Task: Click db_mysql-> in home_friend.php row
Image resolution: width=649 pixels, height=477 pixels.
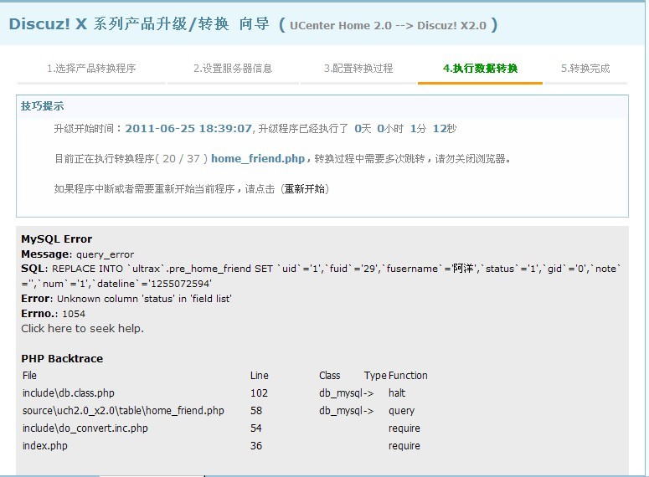Action: pyautogui.click(x=347, y=411)
